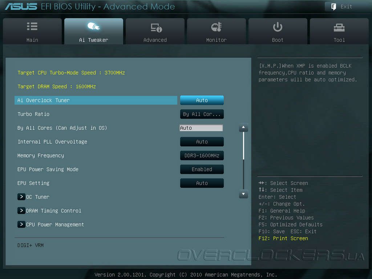Click the scroll down arrow button
The width and height of the screenshot is (372, 279).
point(243,194)
